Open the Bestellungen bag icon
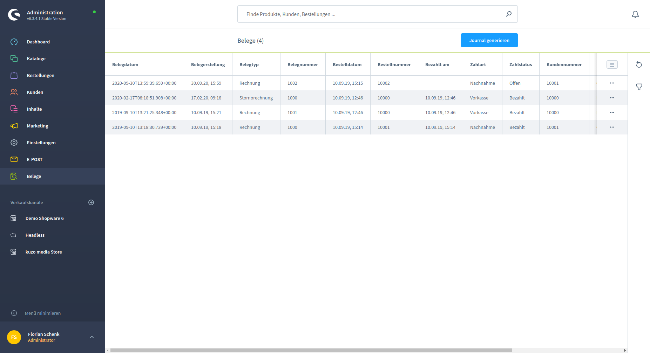 (14, 75)
